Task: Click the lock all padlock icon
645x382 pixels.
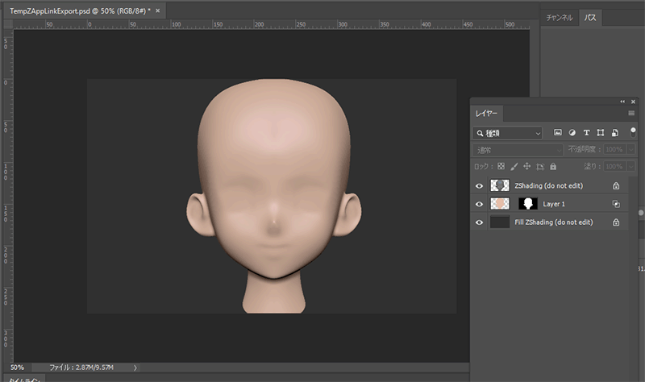Action: click(x=554, y=167)
